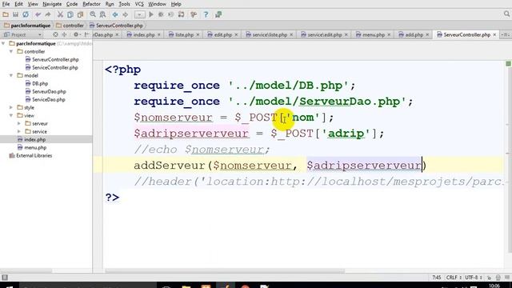Click the Undo arrow icon
The width and height of the screenshot is (512, 288).
pos(38,14)
